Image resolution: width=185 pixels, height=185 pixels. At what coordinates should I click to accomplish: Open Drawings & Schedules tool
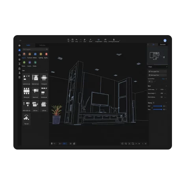click(x=114, y=40)
